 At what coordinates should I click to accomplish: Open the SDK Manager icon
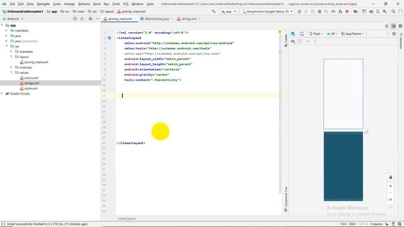pos(384,11)
